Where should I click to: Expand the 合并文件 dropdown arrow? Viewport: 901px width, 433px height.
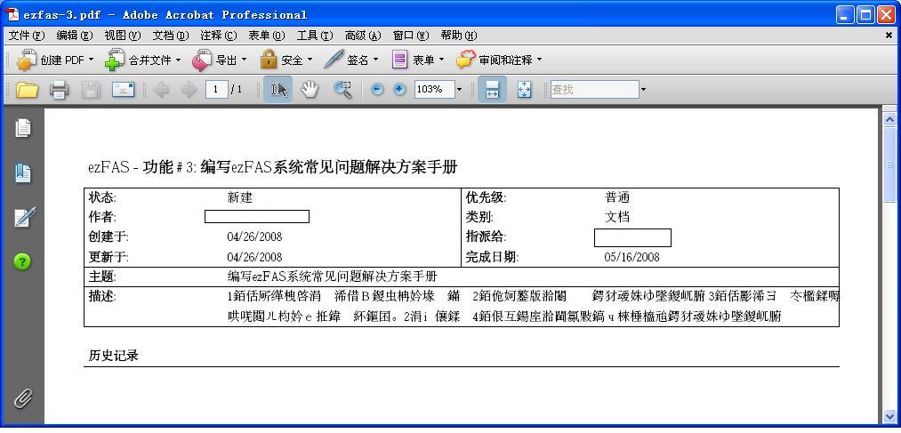click(178, 60)
